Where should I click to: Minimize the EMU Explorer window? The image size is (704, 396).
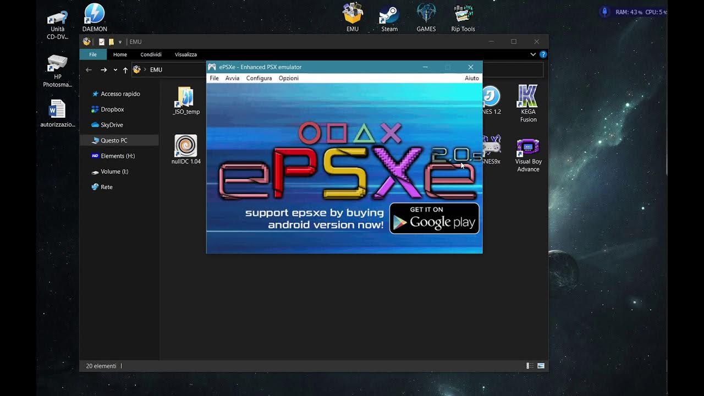491,42
